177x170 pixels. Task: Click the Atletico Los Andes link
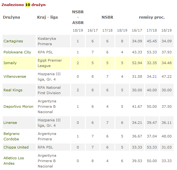coord(14,161)
